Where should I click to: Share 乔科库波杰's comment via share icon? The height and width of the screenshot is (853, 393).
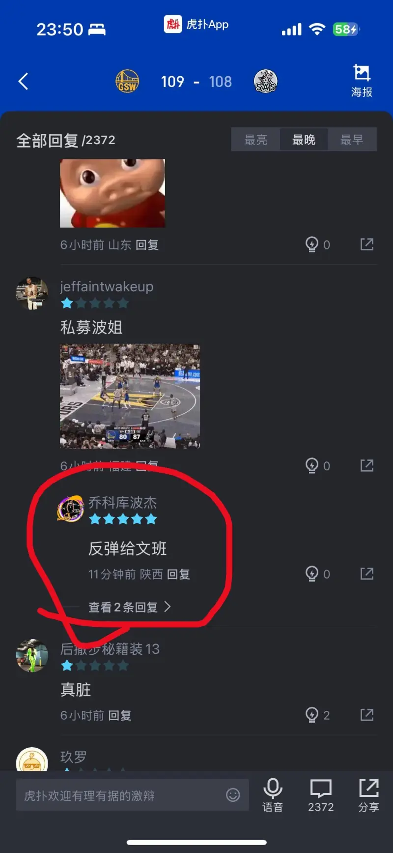(x=367, y=574)
